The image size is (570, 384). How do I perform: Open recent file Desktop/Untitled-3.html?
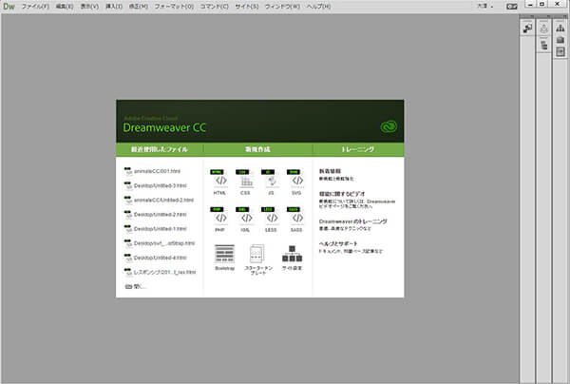[x=156, y=185]
